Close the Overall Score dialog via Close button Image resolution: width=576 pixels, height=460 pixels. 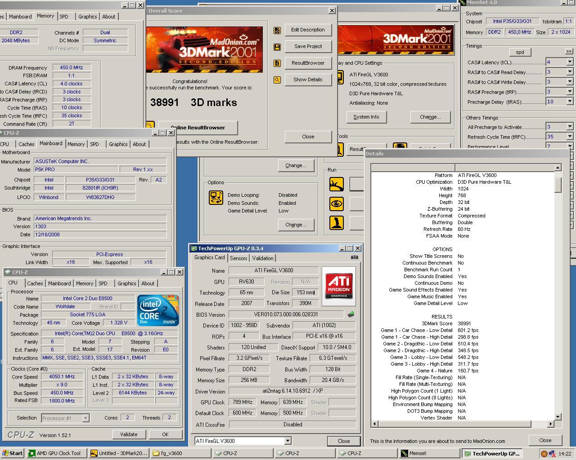click(x=308, y=137)
